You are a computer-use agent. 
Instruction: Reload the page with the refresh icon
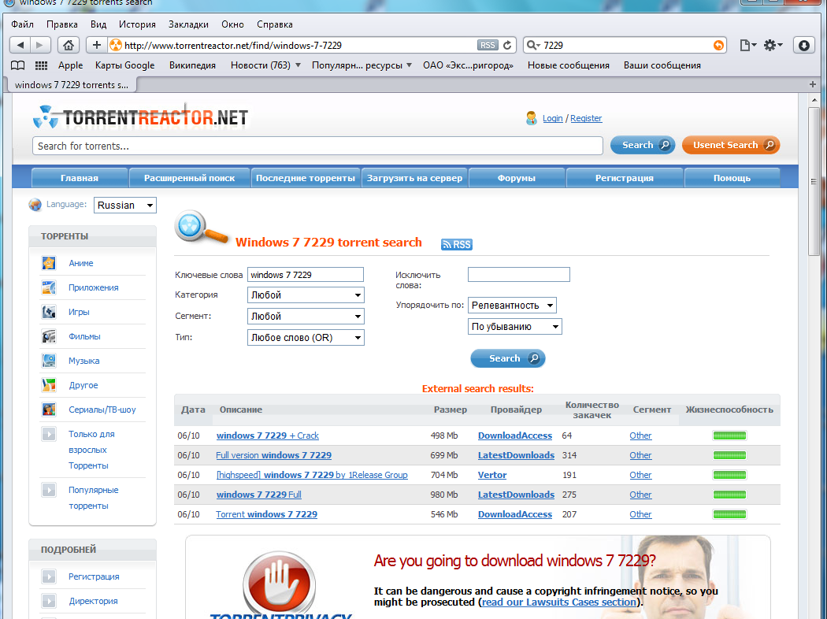click(x=507, y=46)
